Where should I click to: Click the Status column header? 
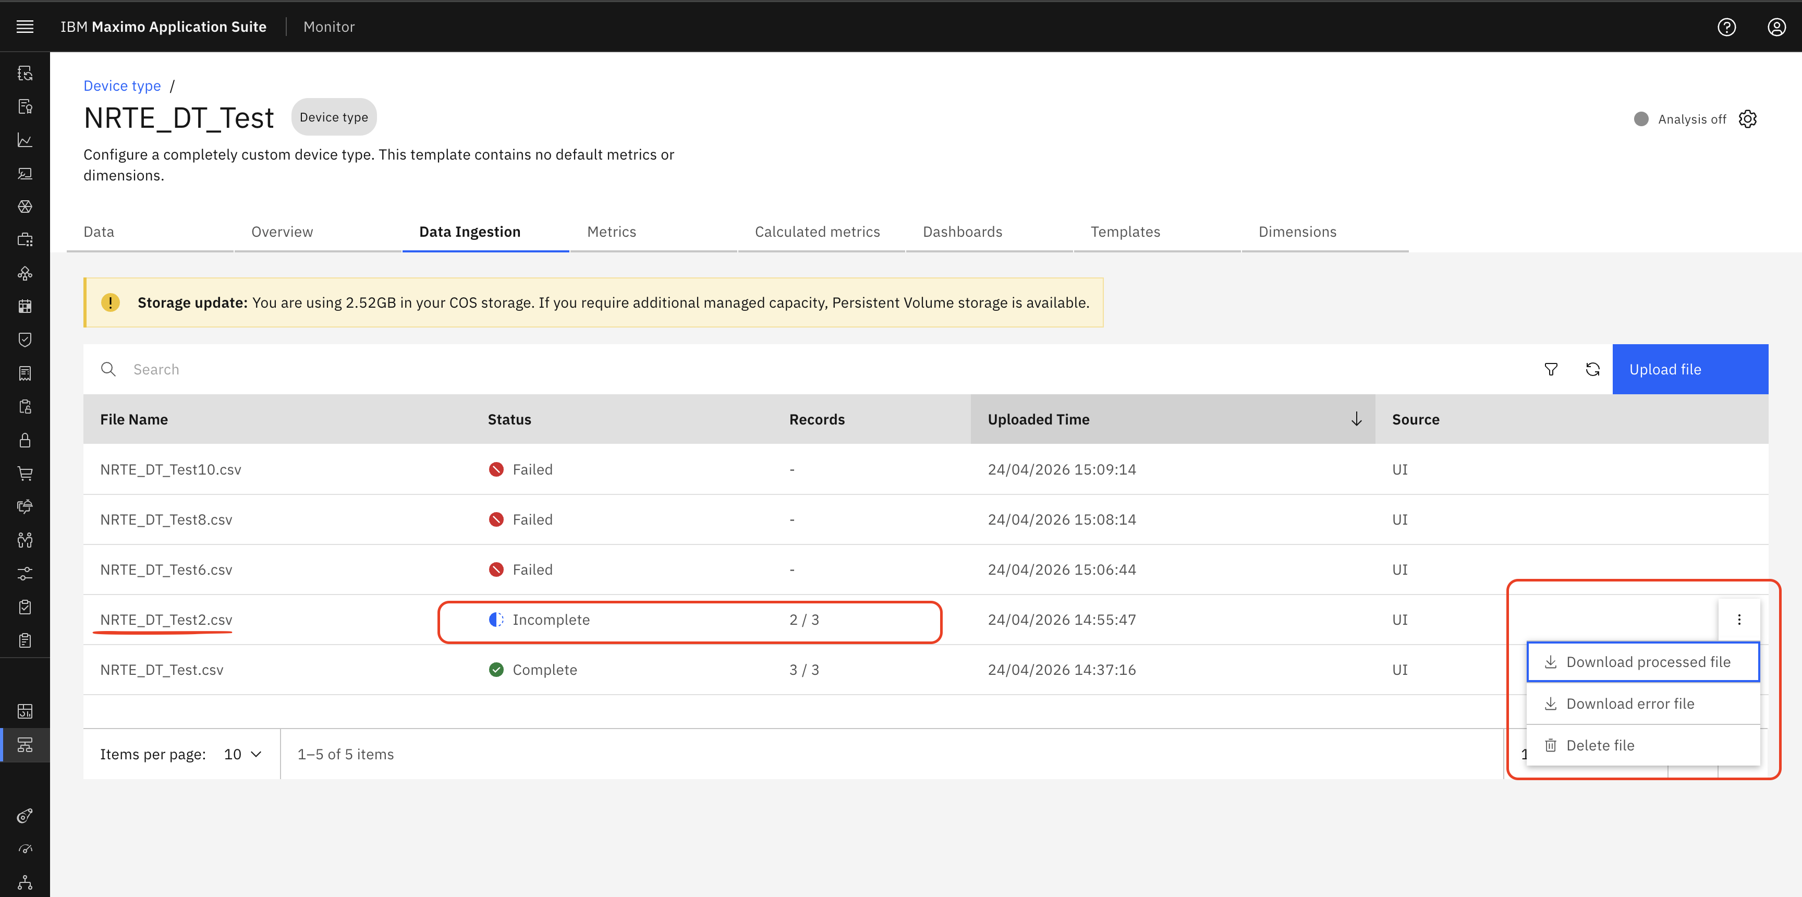click(509, 419)
